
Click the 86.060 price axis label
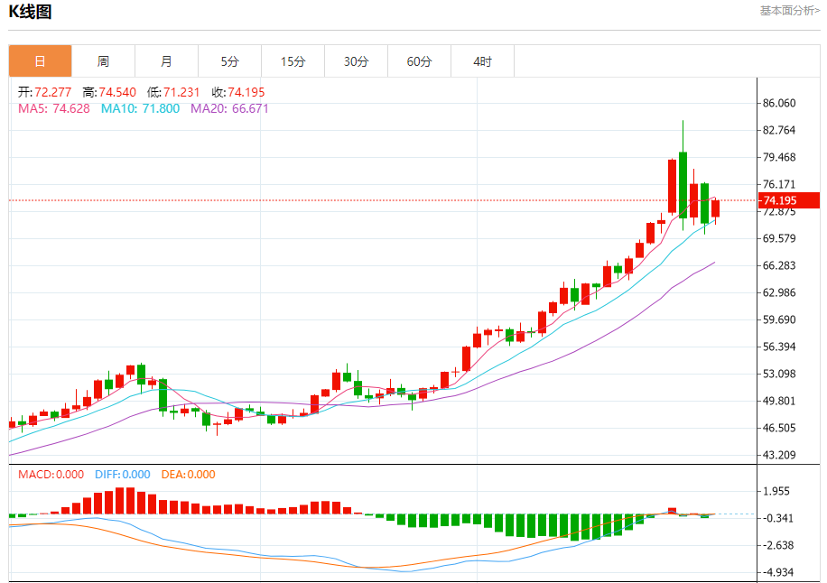tap(779, 103)
